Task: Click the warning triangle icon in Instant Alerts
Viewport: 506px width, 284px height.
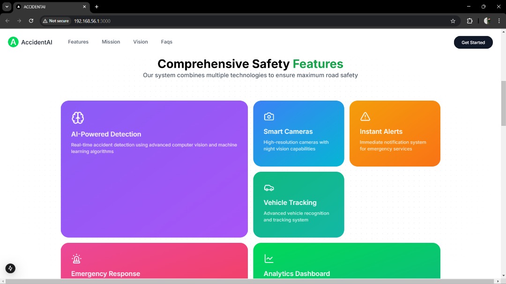Action: (x=365, y=117)
